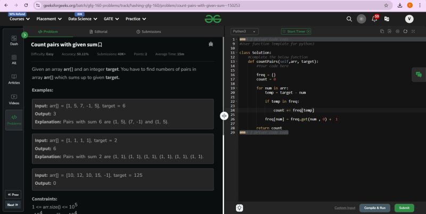Open Videos in the left sidebar

pos(14,100)
